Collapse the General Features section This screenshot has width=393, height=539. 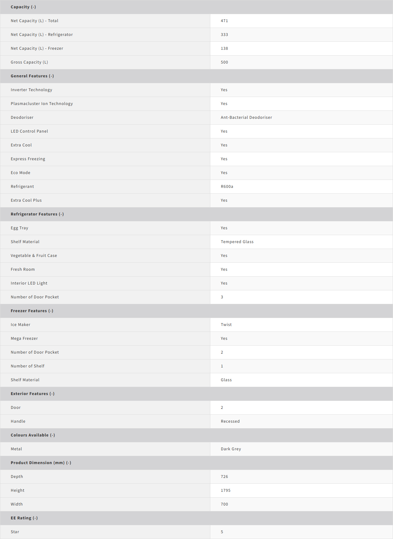[32, 76]
